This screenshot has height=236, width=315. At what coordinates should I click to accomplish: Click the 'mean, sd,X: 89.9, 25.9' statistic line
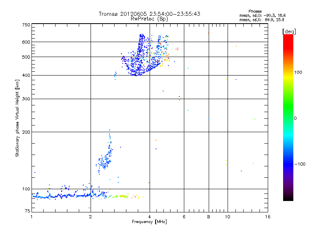click(261, 20)
